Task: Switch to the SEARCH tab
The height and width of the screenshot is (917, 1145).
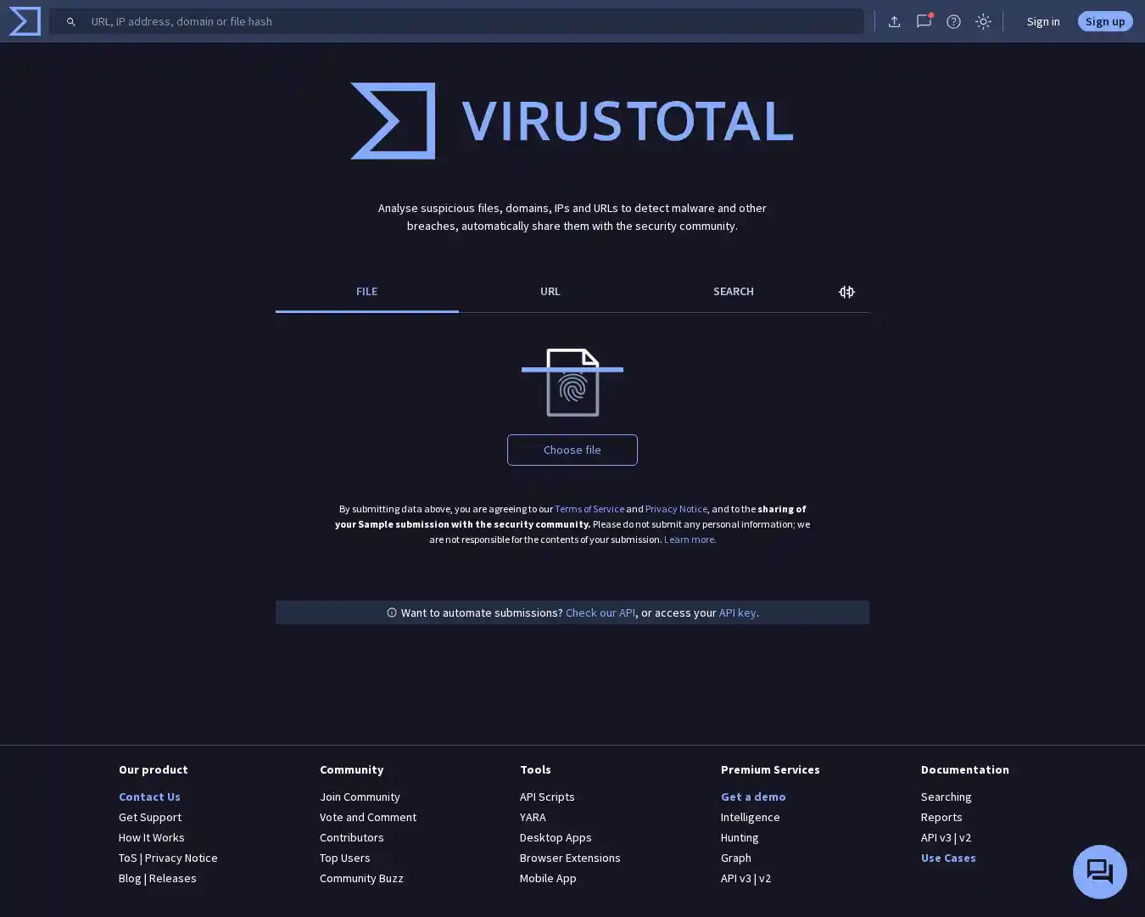Action: point(733,292)
